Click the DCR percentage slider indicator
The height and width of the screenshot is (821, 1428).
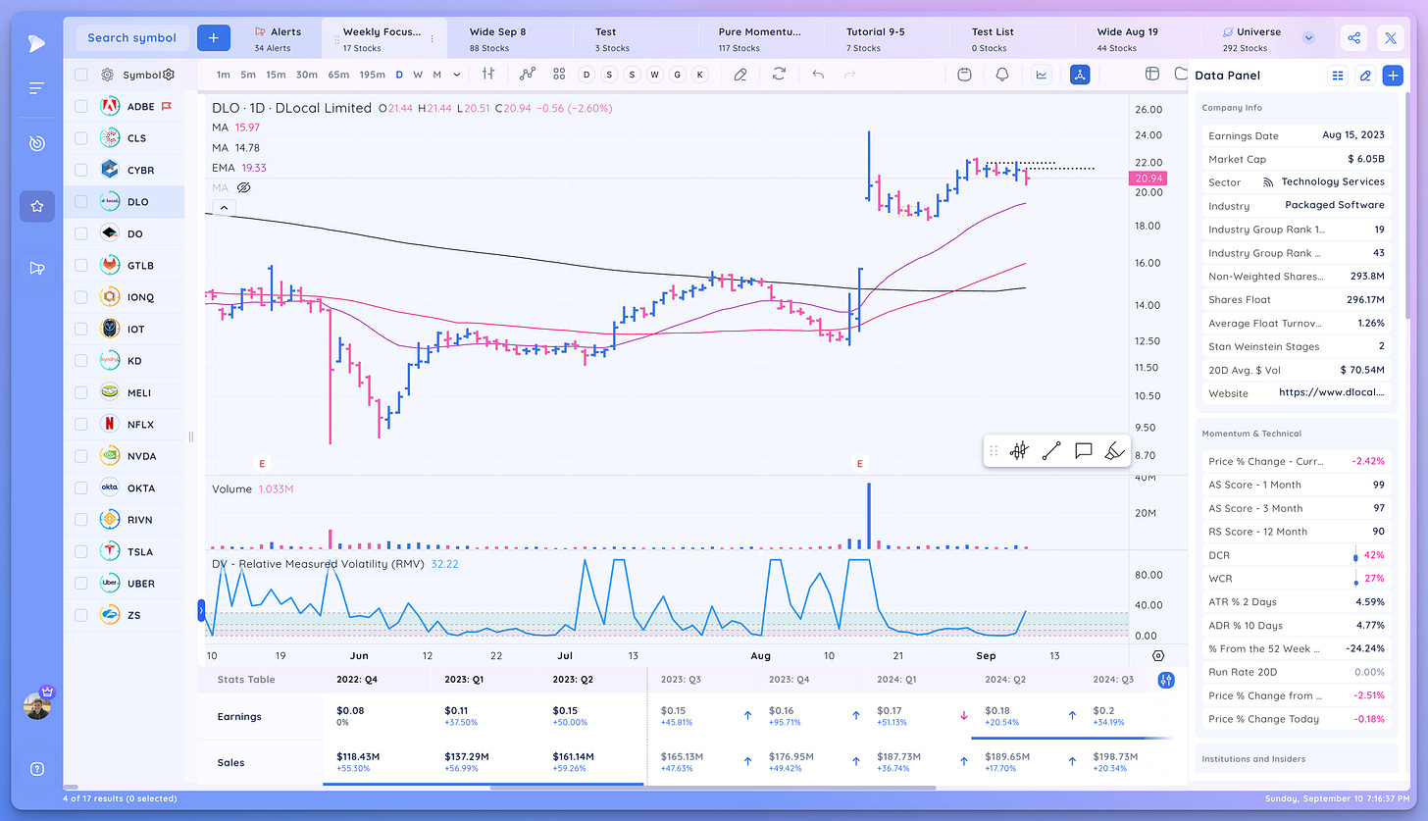click(x=1355, y=555)
